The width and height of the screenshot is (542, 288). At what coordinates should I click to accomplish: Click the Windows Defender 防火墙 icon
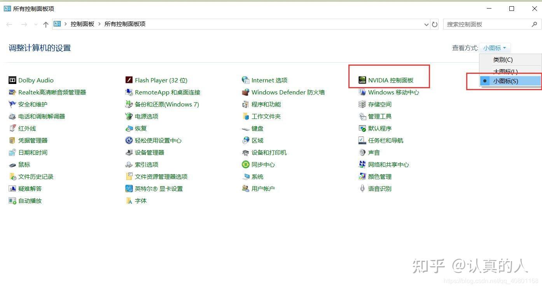point(245,93)
